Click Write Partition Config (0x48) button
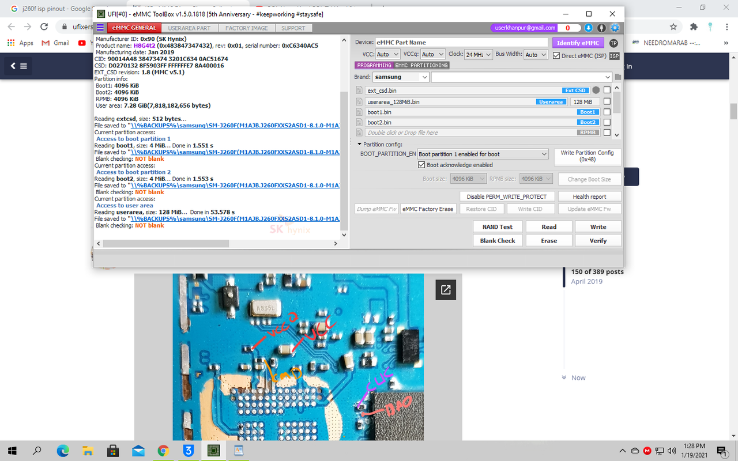Viewport: 738px width, 461px height. pos(588,156)
